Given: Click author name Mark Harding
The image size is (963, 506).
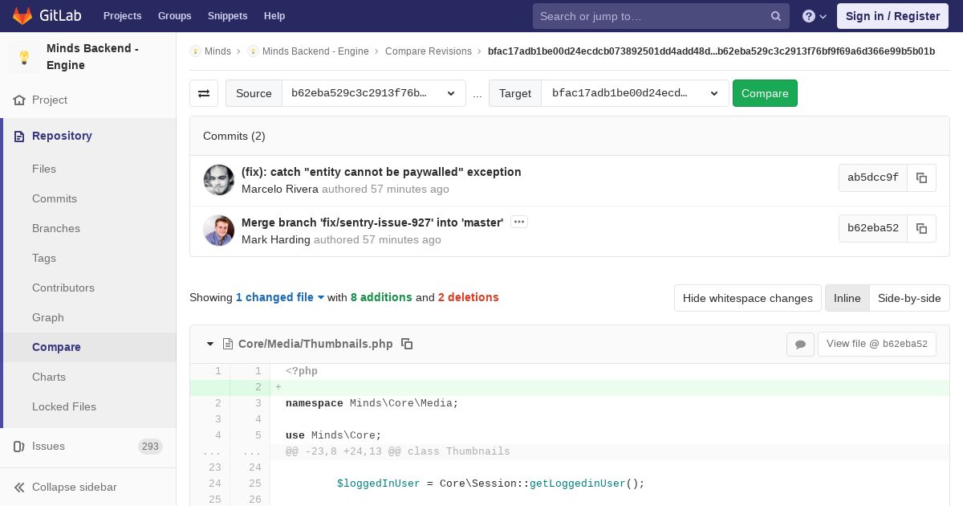Looking at the screenshot, I should (276, 240).
